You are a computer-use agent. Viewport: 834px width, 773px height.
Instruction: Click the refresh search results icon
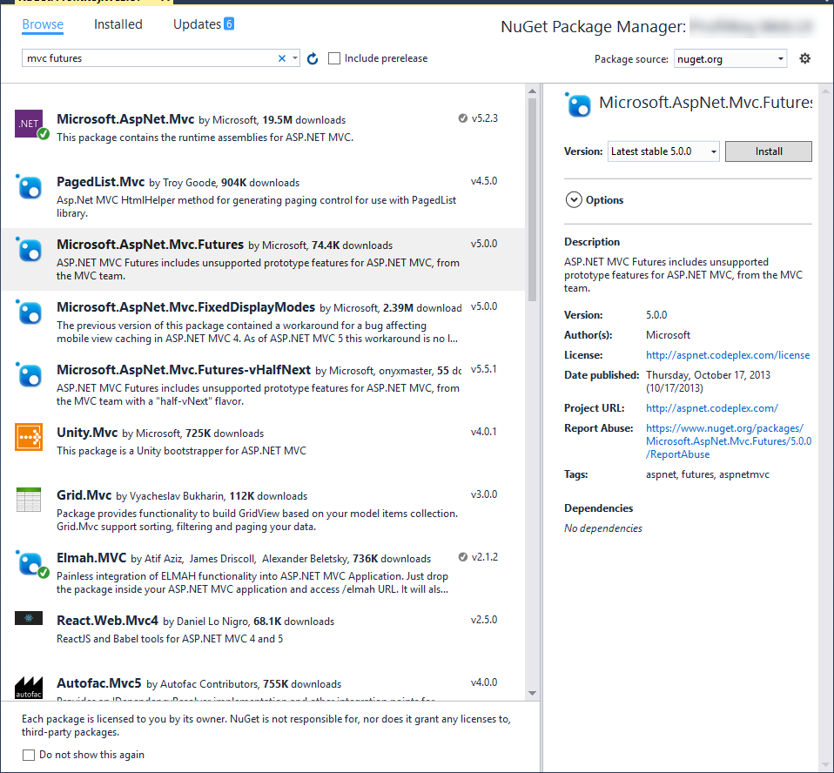point(313,58)
